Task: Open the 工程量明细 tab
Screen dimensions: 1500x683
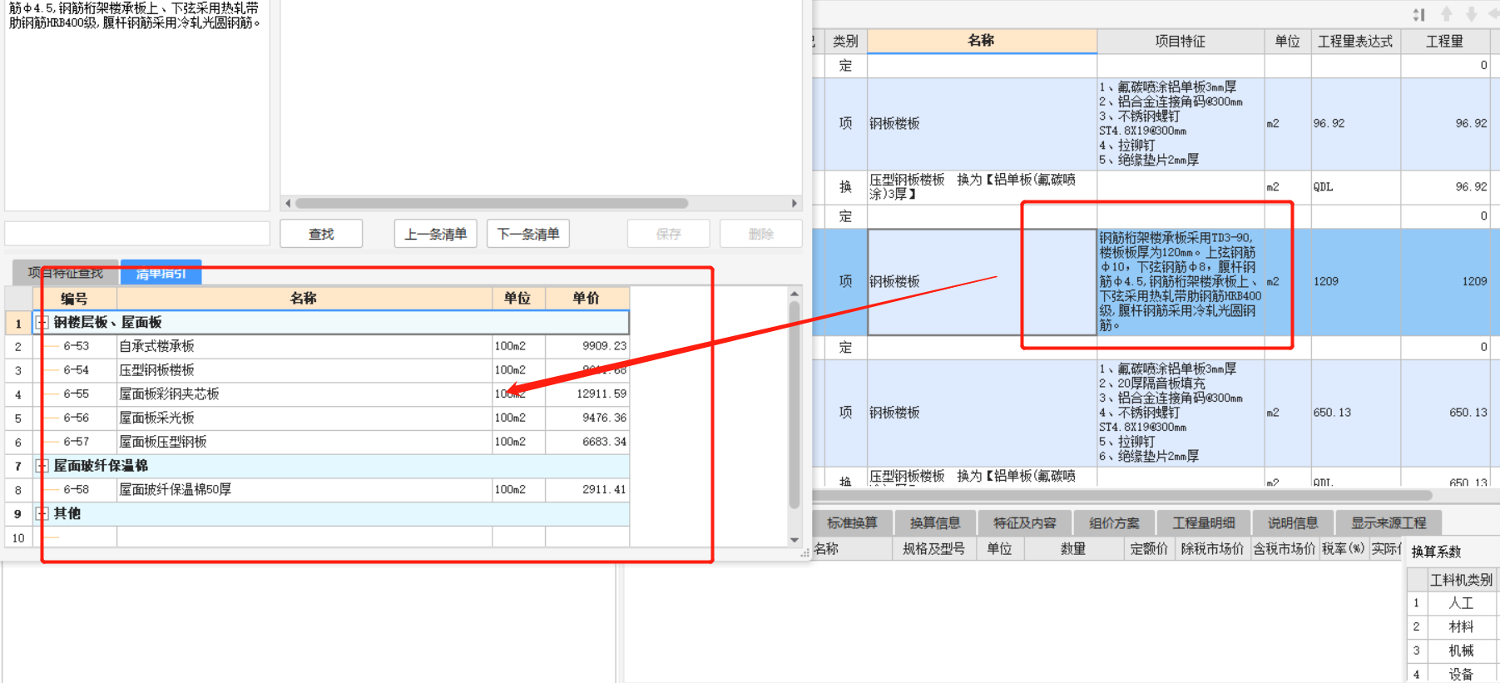Action: [x=1204, y=522]
